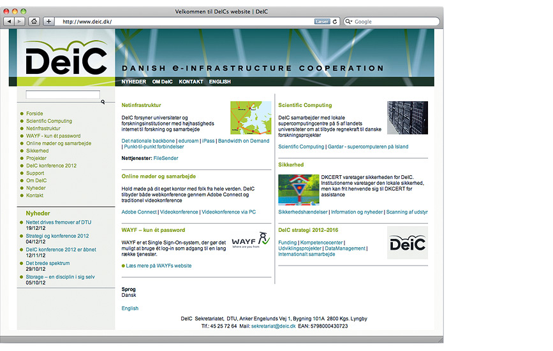Open Internationalt samarbejde link
The height and width of the screenshot is (351, 553).
click(x=306, y=254)
